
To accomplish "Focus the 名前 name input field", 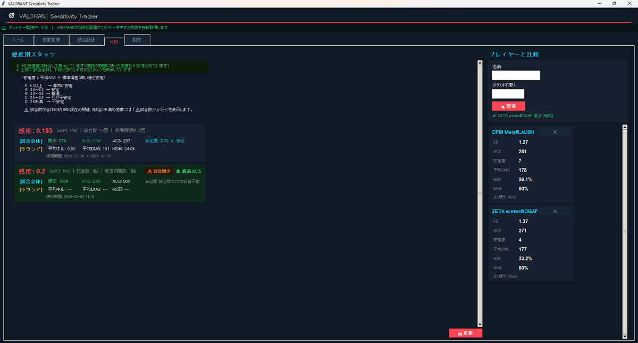I will pos(516,75).
